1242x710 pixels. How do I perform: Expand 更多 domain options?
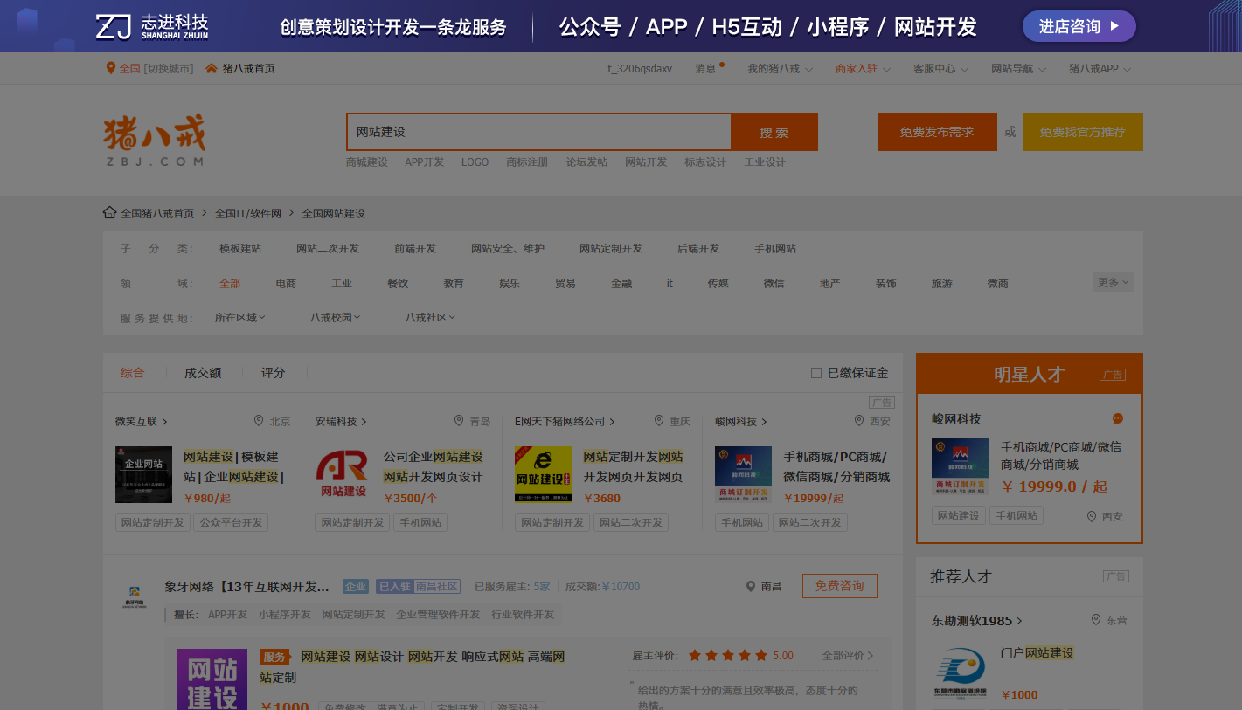1113,282
